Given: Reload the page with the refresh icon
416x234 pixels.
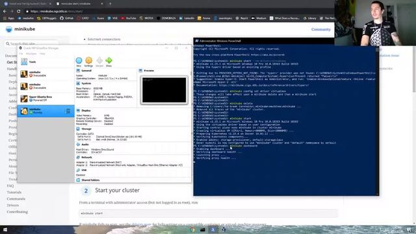Looking at the screenshot, I should click(19, 12).
